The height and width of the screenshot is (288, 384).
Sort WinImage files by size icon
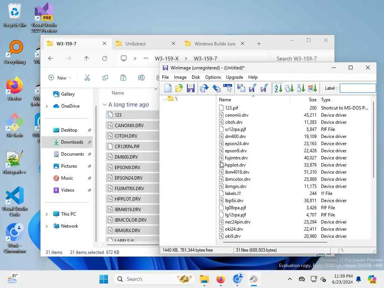click(301, 88)
